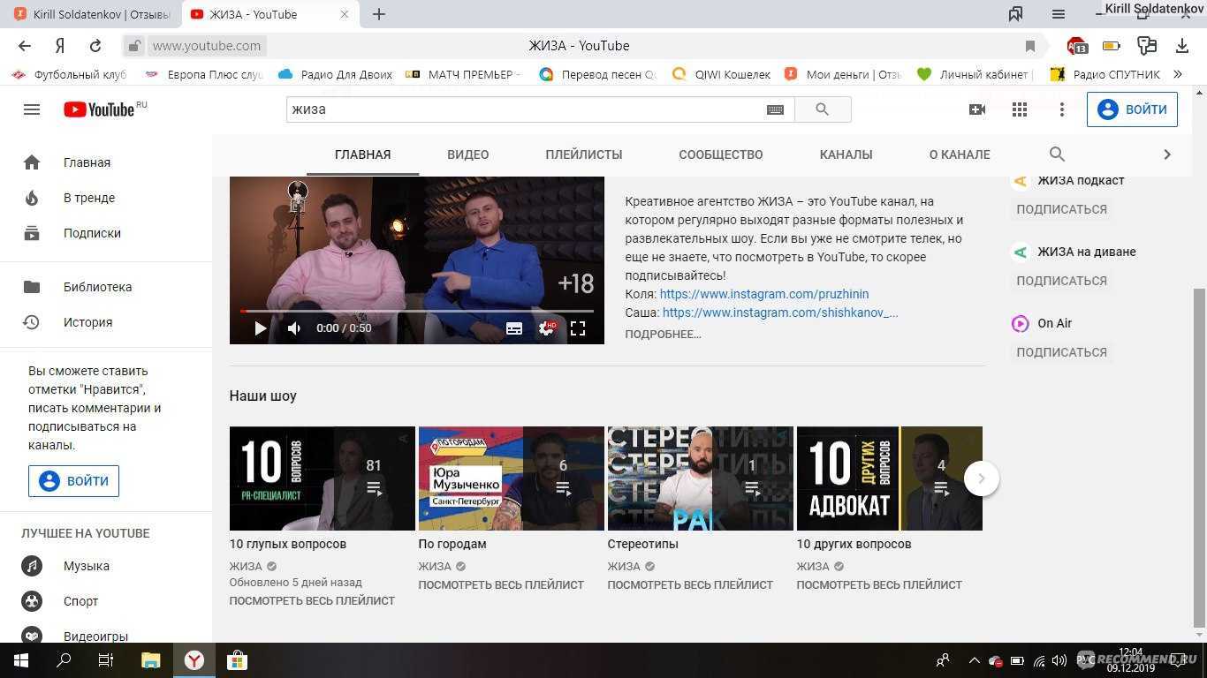Click the magnifier search button
This screenshot has height=678, width=1207.
(x=823, y=109)
